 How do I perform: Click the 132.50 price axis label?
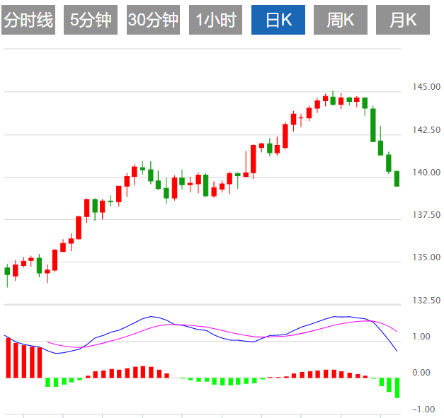pos(427,301)
